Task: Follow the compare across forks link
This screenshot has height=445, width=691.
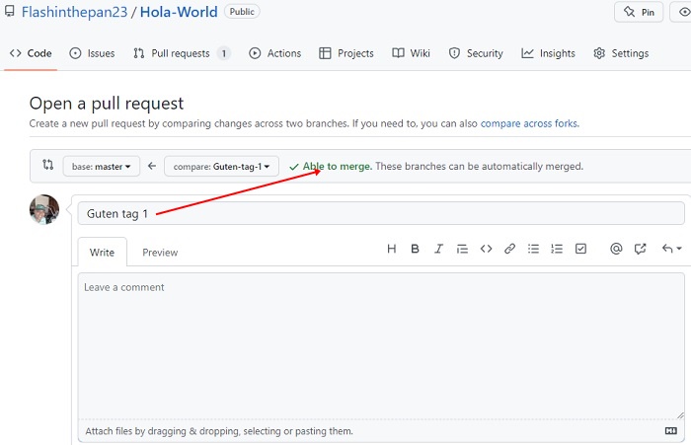Action: pyautogui.click(x=530, y=123)
